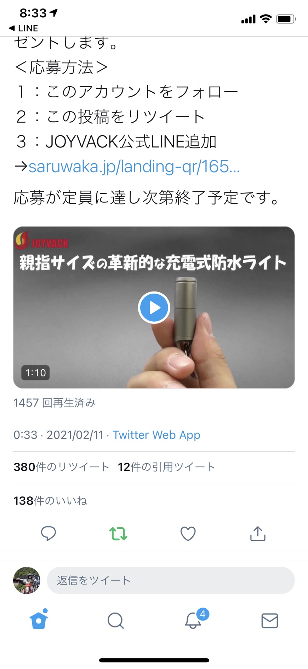Open the share tweet icon

coord(258,533)
